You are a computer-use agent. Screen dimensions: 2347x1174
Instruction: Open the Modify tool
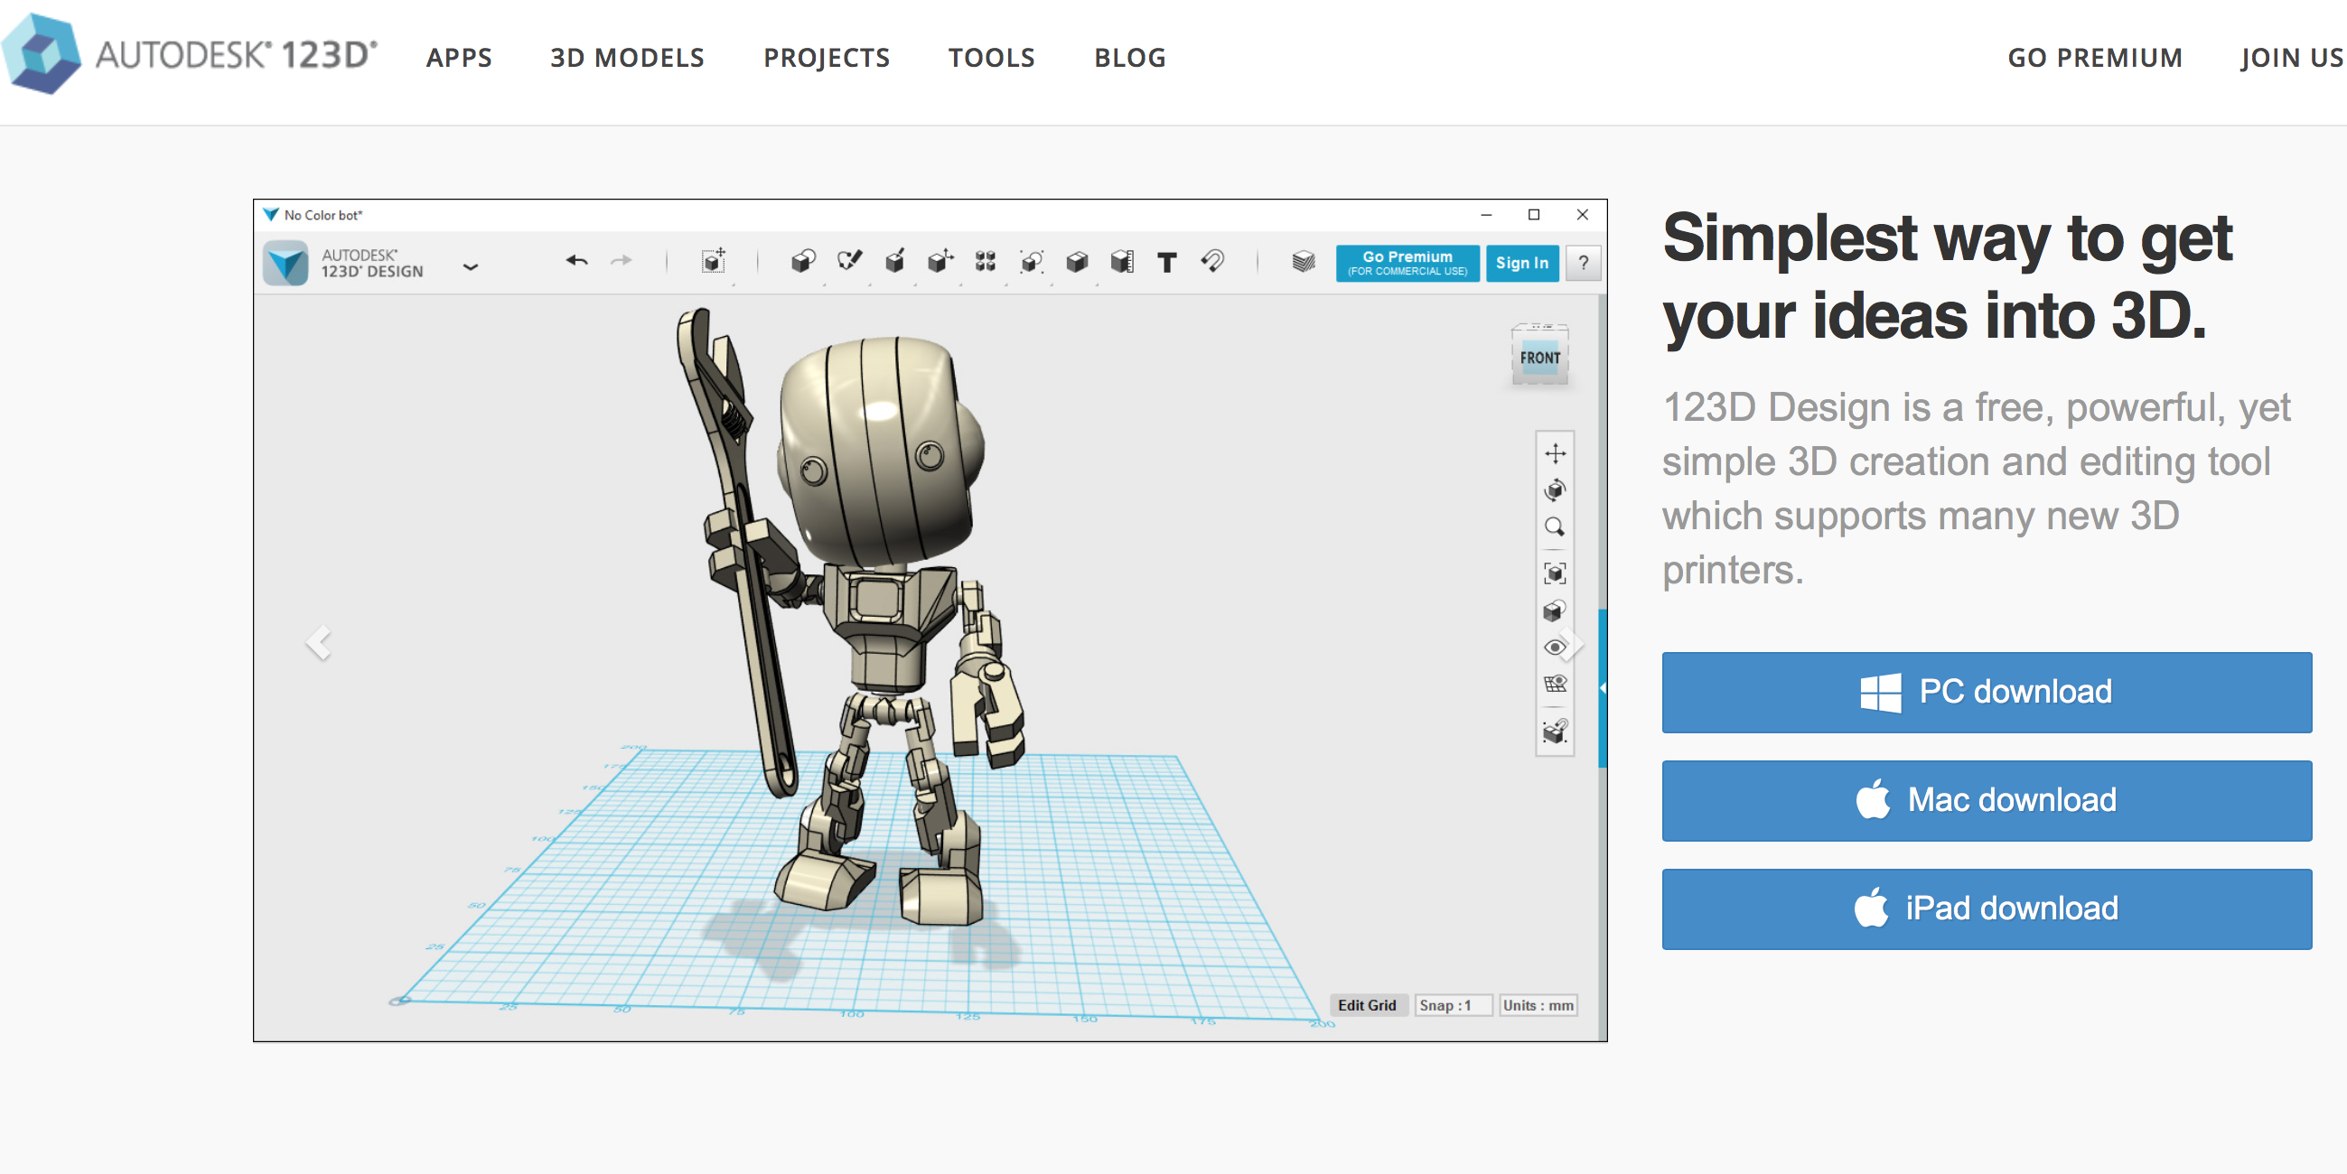940,261
